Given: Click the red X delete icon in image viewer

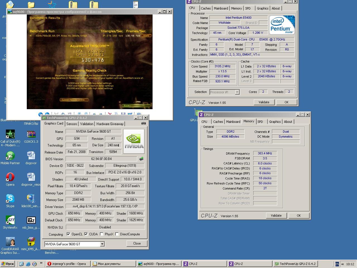Looking at the screenshot, I should point(110,114).
